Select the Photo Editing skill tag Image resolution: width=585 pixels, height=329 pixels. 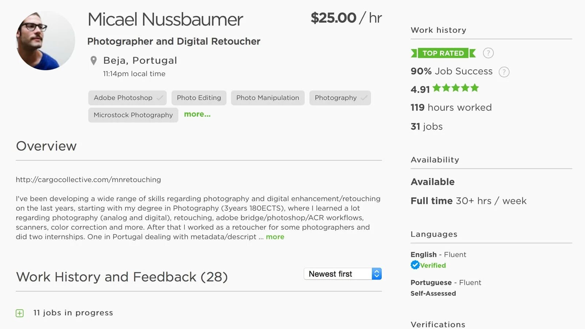click(x=199, y=98)
